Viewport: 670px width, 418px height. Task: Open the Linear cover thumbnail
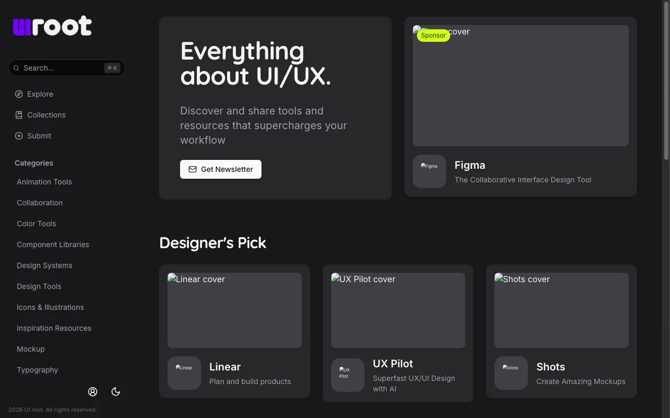[x=234, y=310]
